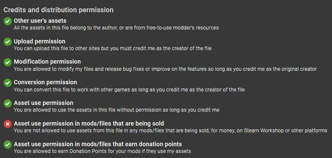Screen dimensions: 332x158
Task: Click text about free-to-use modder's resources
Action: coord(116,28)
